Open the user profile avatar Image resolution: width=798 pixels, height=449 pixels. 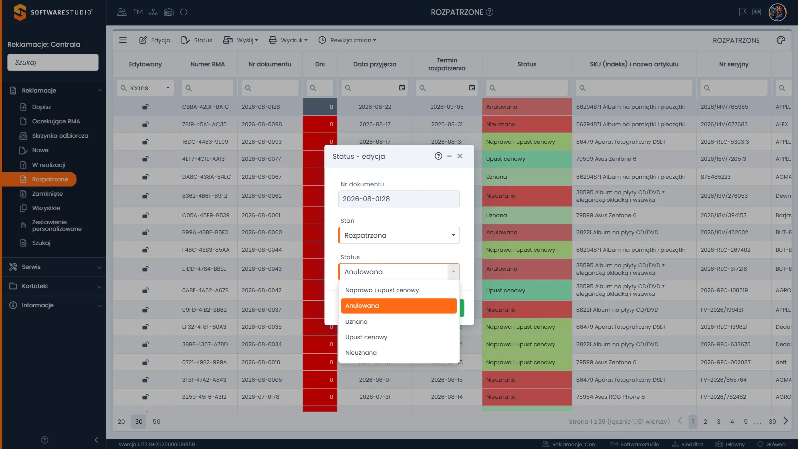777,12
